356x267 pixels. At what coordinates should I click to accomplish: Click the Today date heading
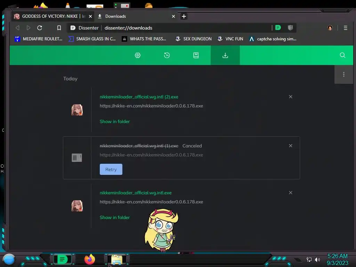[70, 79]
